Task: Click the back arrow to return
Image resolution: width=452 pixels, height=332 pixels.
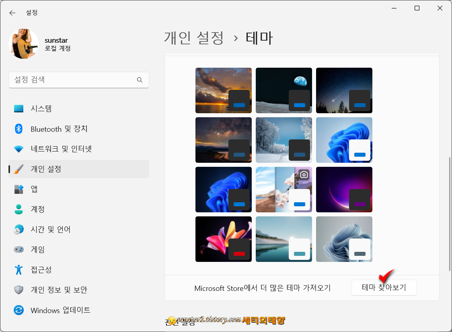Action: click(12, 12)
